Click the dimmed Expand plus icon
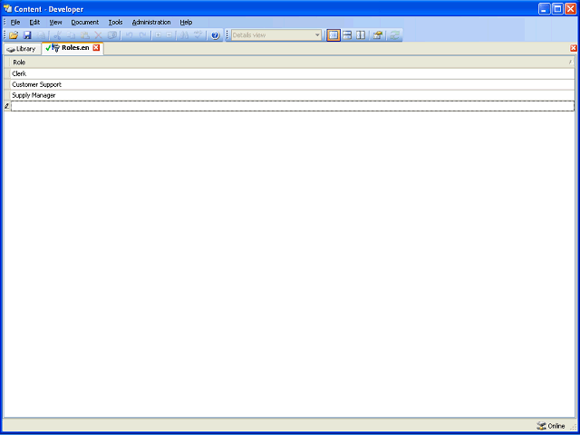Screen dimensions: 580x435 pyautogui.click(x=158, y=35)
